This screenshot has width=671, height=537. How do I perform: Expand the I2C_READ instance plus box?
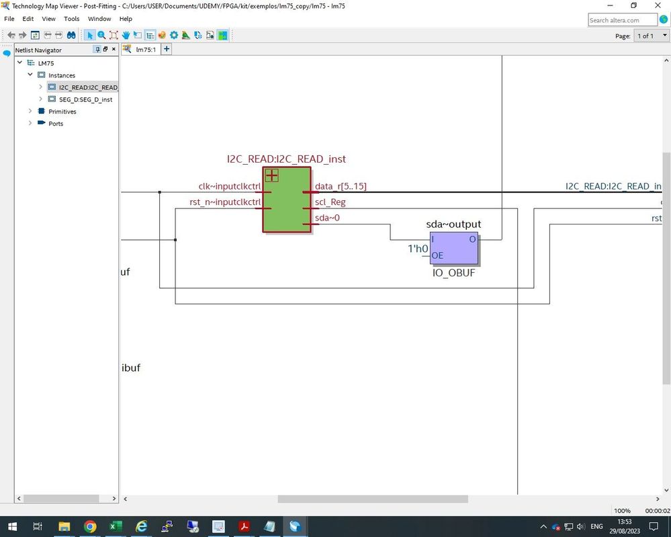coord(271,175)
